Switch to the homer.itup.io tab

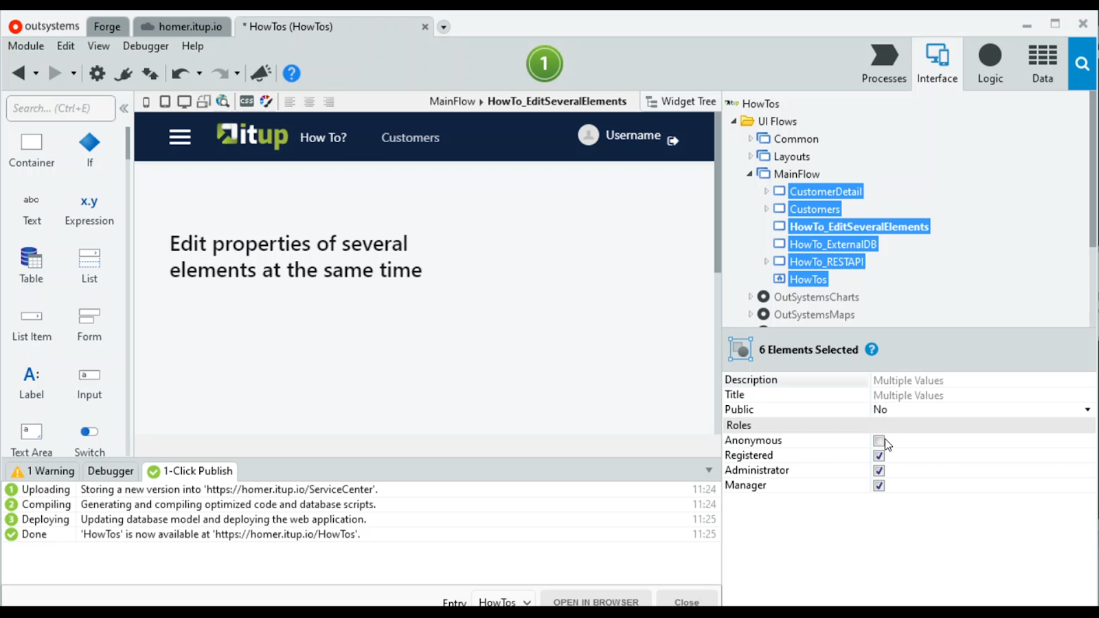pyautogui.click(x=182, y=27)
